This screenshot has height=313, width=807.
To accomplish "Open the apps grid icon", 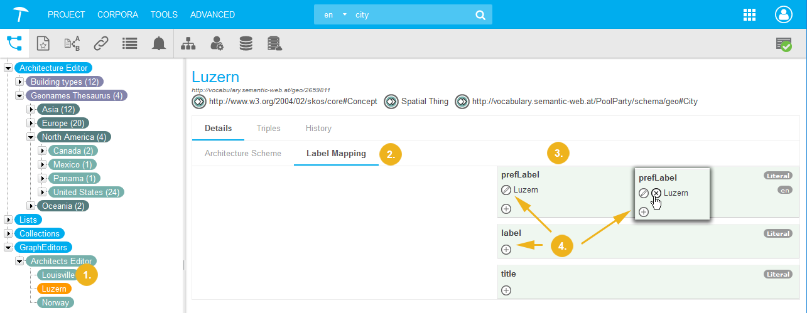I will click(749, 14).
